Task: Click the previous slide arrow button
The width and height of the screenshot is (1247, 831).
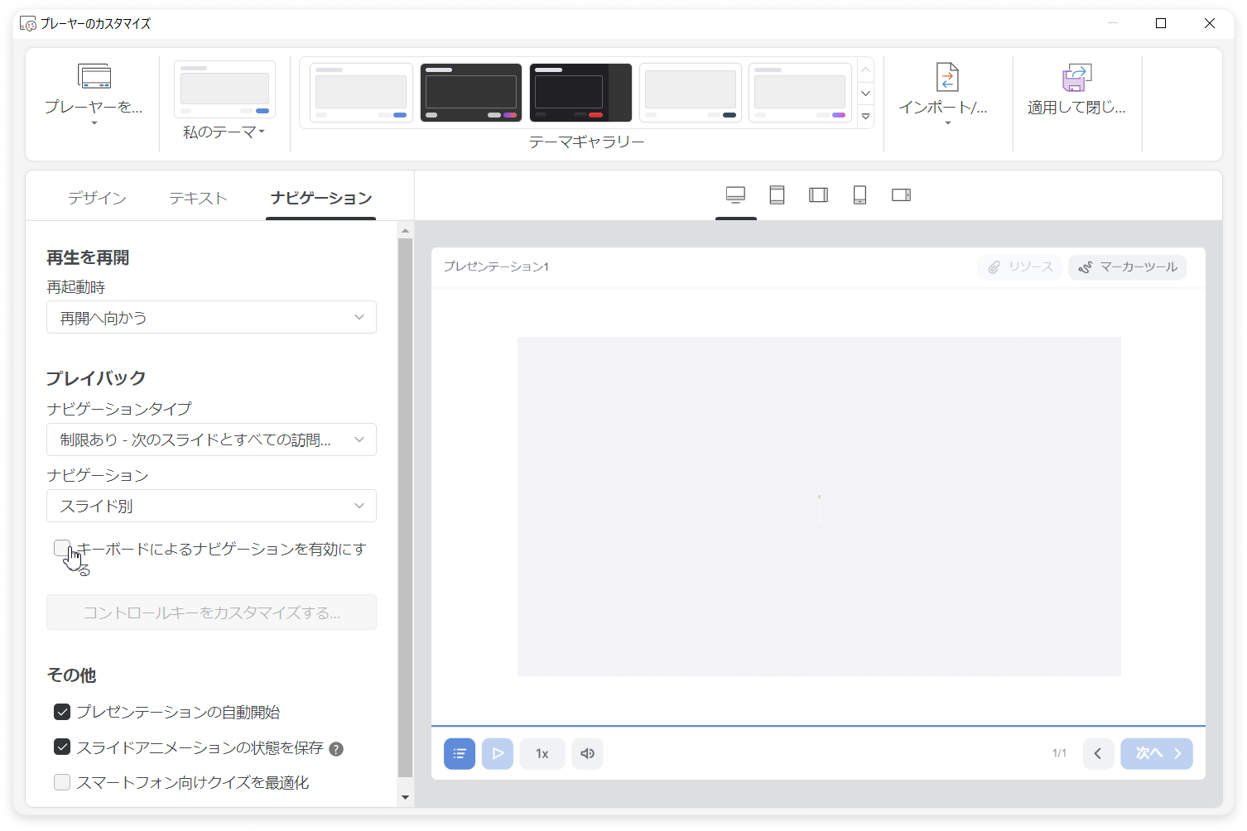Action: click(1098, 753)
